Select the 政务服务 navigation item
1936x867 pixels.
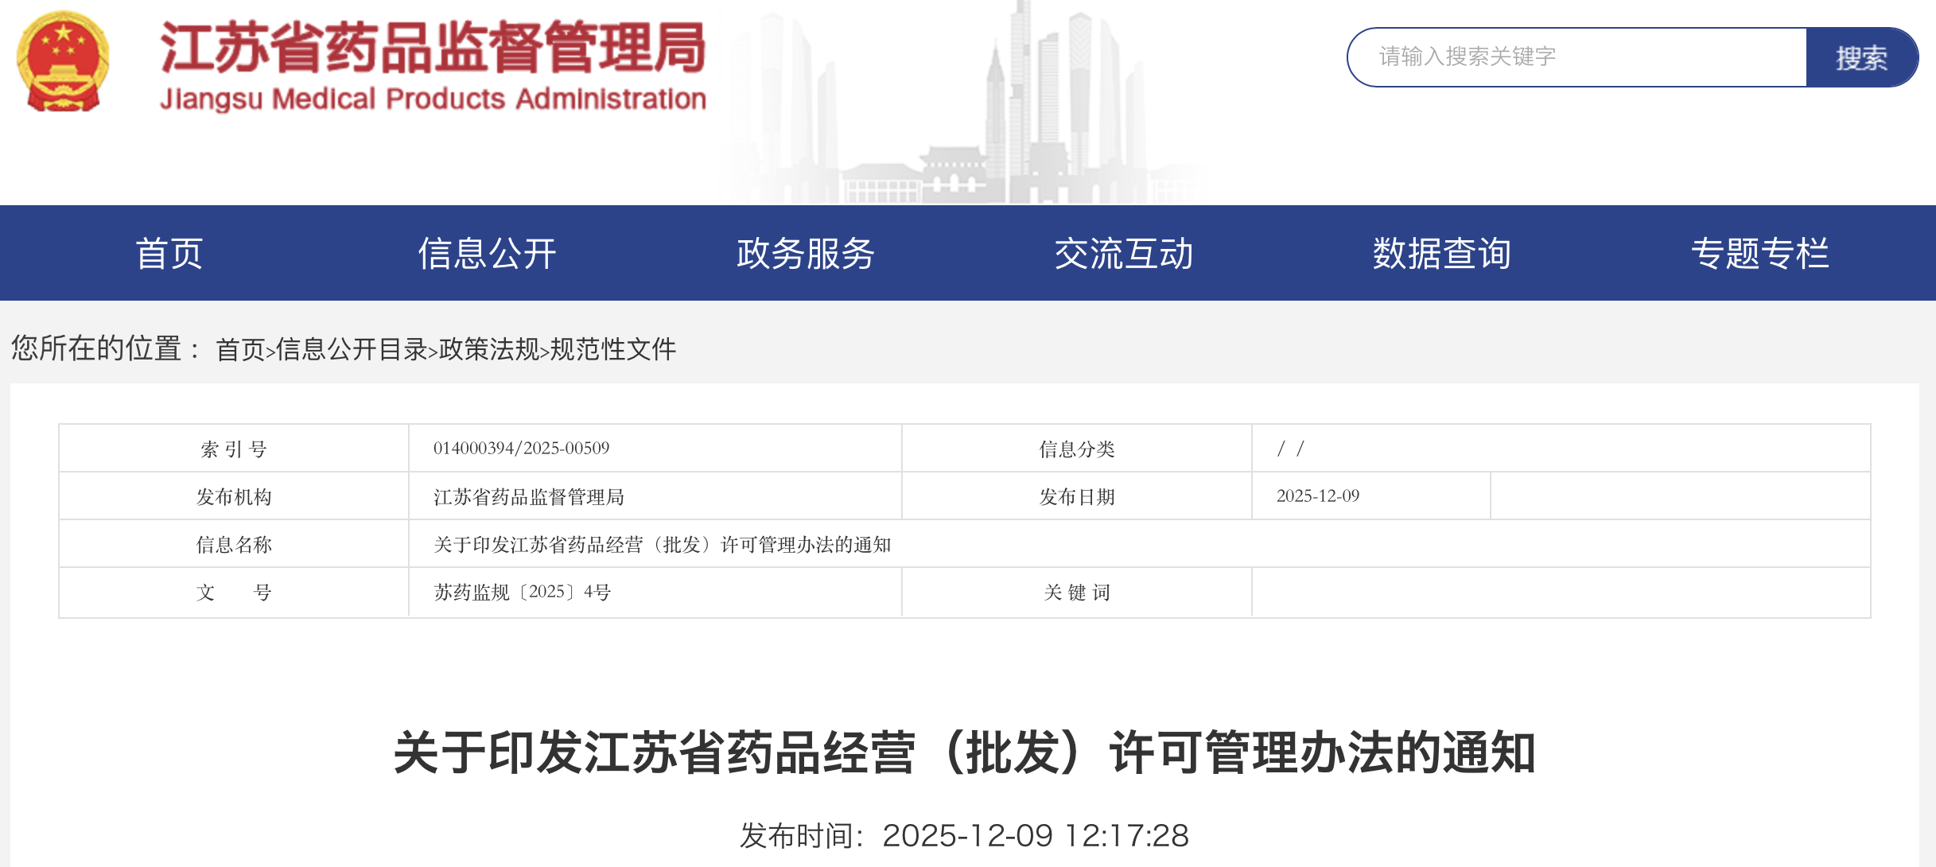(x=805, y=254)
